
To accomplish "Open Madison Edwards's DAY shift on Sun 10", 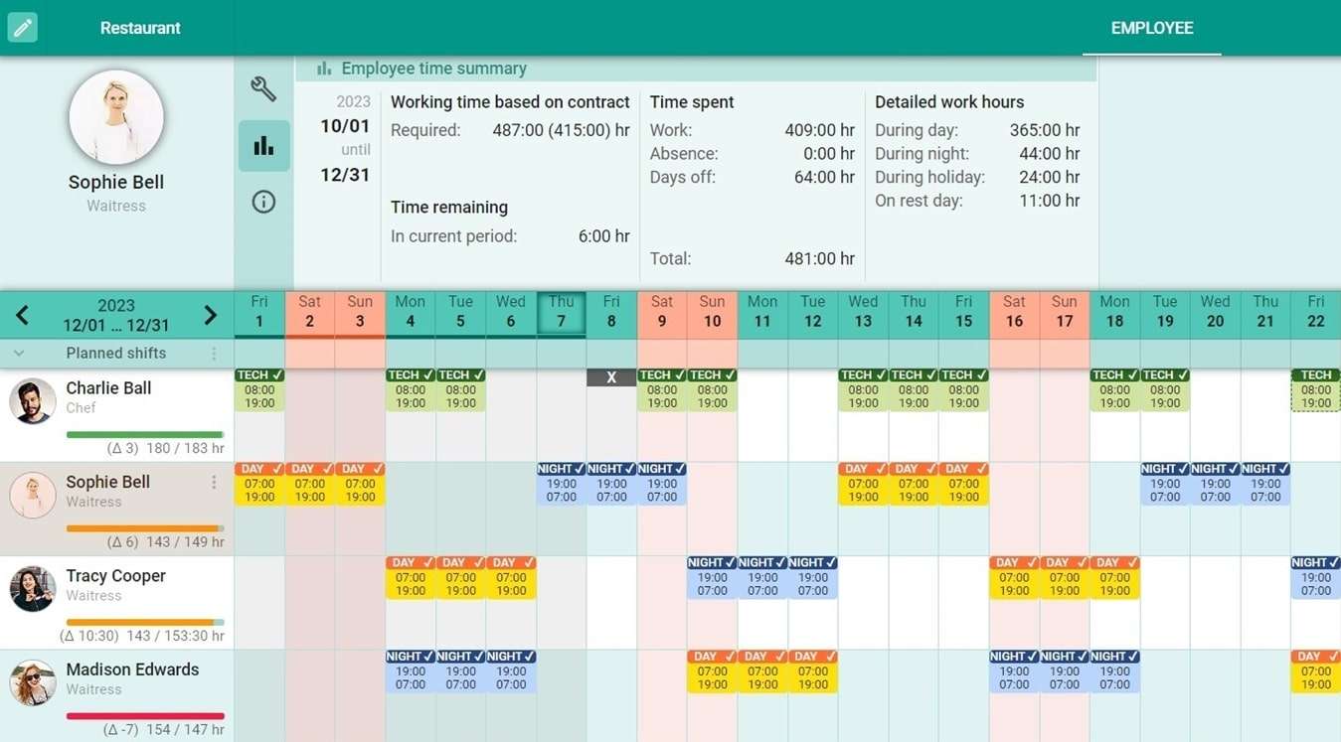I will point(712,670).
